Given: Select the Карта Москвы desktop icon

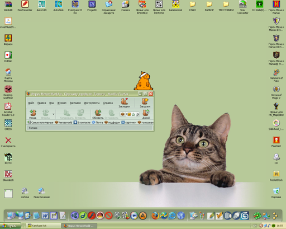Looking at the screenshot, I should pyautogui.click(x=8, y=75).
